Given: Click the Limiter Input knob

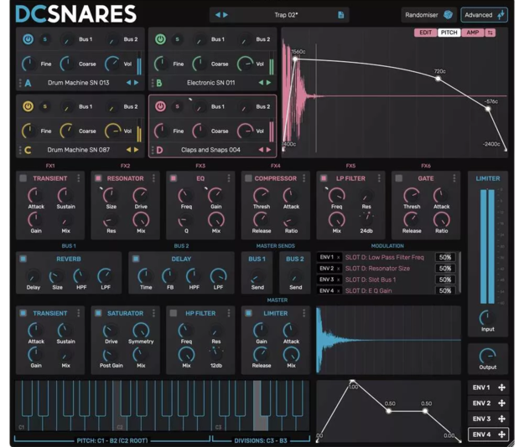Looking at the screenshot, I should [x=487, y=317].
